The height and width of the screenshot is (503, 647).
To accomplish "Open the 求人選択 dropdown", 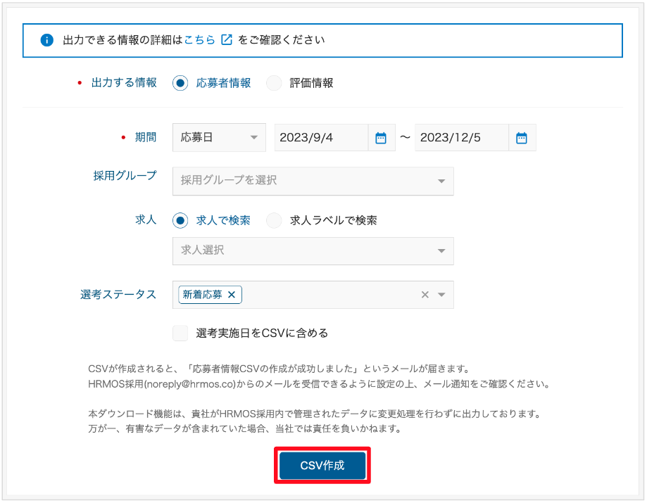I will 313,250.
